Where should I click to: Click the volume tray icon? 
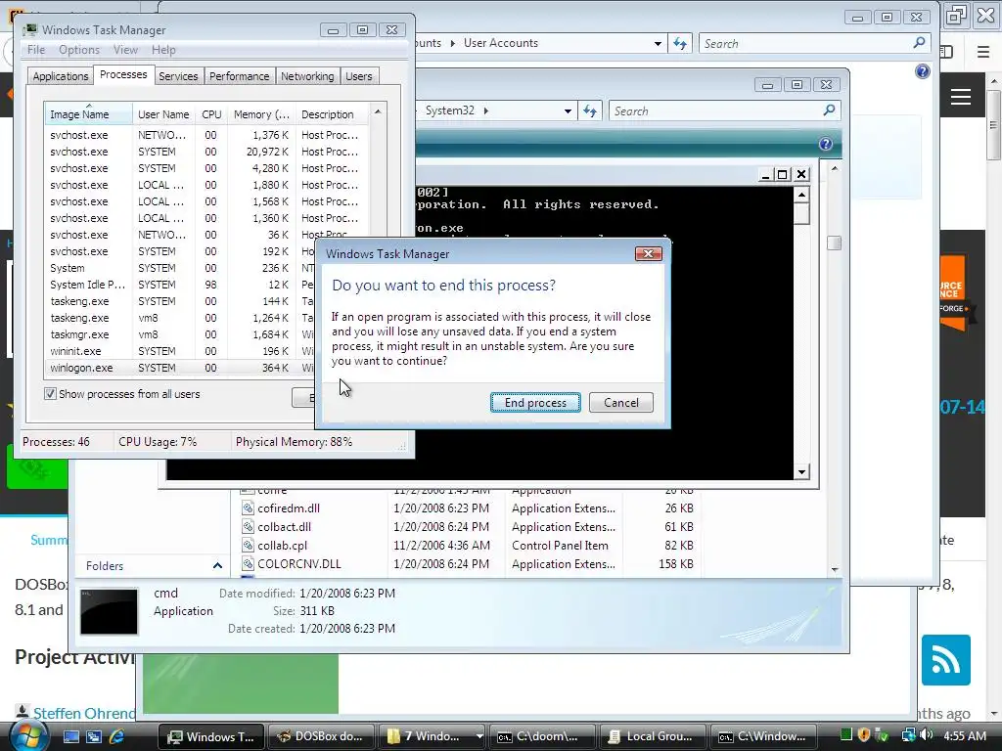click(927, 735)
